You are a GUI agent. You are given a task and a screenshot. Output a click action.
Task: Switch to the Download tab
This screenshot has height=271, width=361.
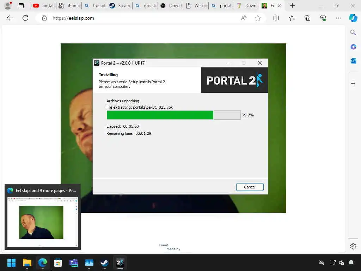point(246,6)
